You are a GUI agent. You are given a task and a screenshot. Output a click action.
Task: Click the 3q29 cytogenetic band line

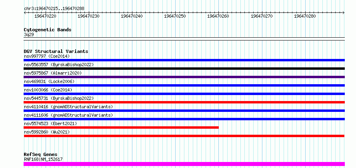(184, 39)
